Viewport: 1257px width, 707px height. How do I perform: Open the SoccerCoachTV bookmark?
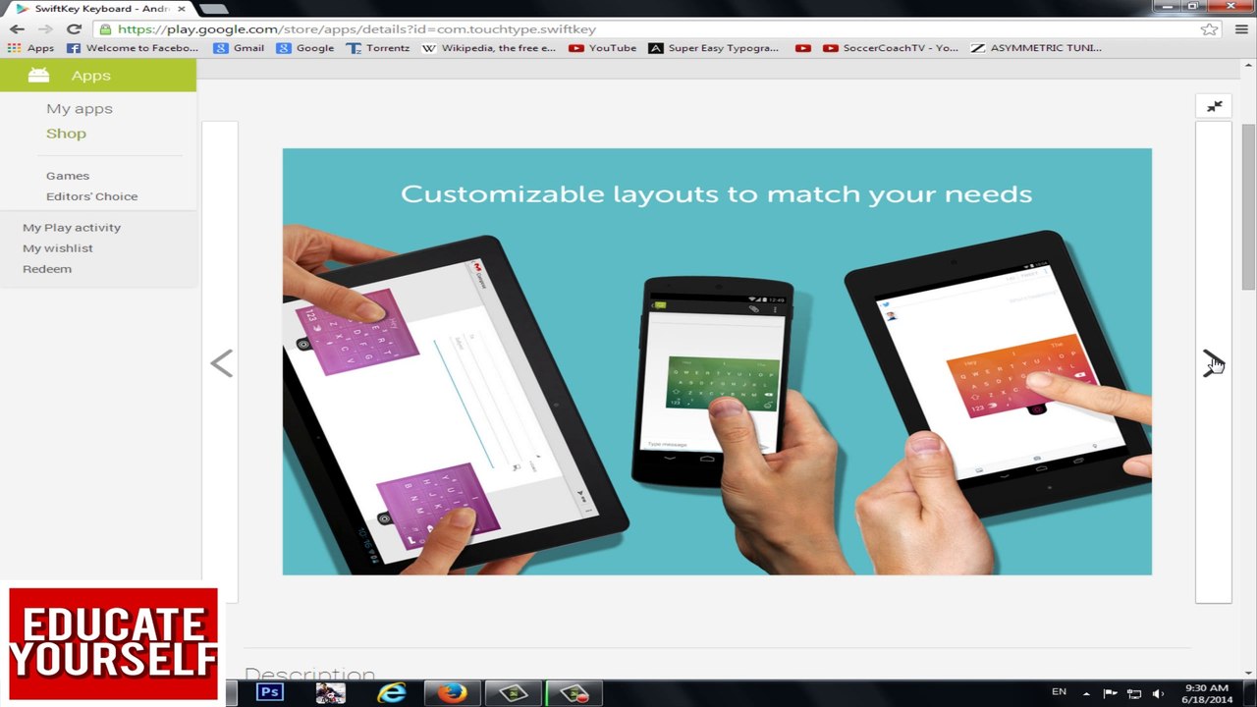point(891,48)
